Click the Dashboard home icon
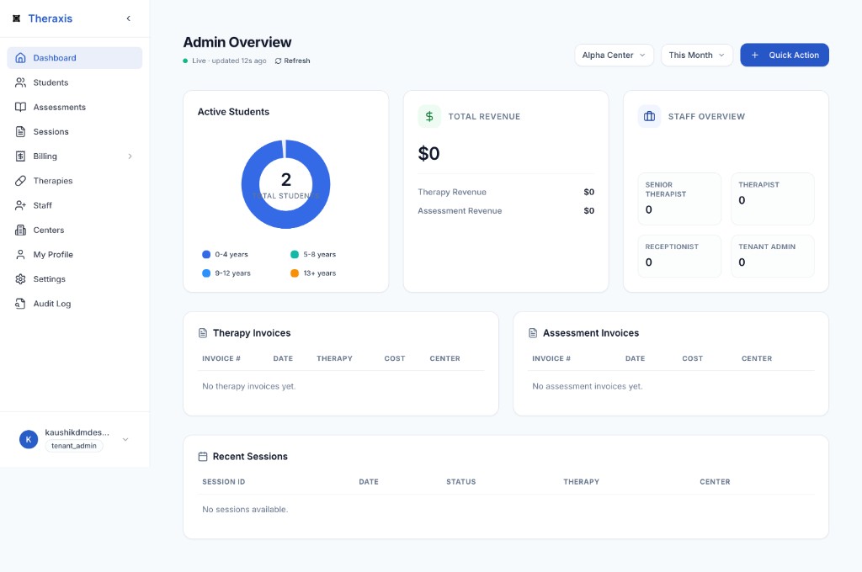This screenshot has height=572, width=862. click(20, 58)
